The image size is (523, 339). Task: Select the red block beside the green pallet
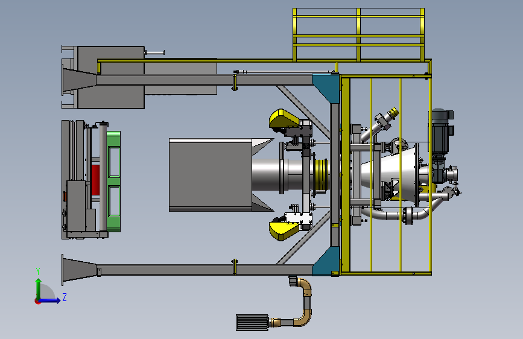[95, 180]
